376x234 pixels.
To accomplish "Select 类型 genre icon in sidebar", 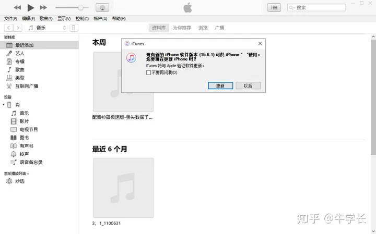I will pyautogui.click(x=9, y=78).
